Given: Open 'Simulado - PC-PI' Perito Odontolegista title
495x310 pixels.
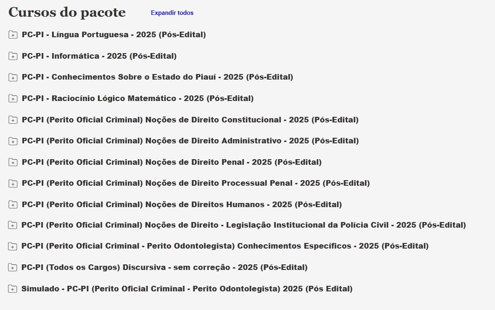Looking at the screenshot, I should 187,289.
